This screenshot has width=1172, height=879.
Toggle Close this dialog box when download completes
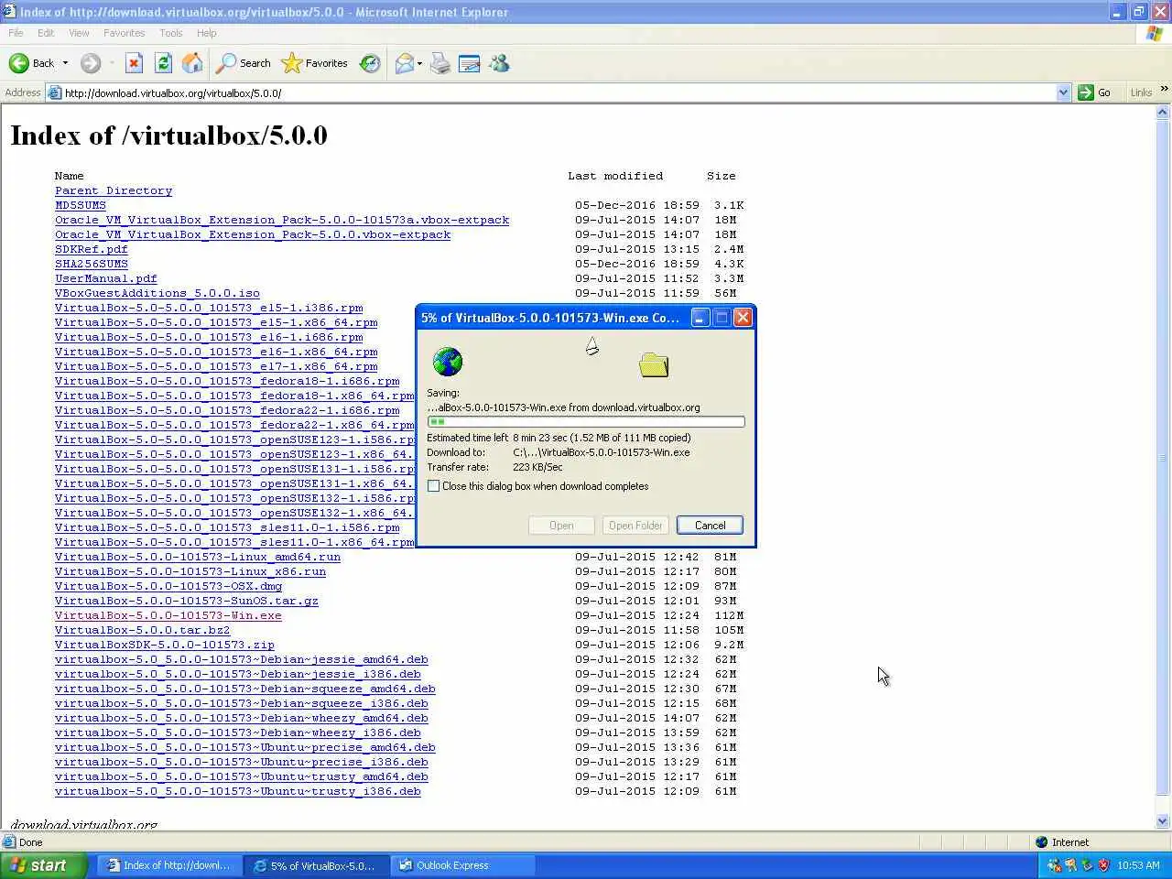click(x=434, y=486)
